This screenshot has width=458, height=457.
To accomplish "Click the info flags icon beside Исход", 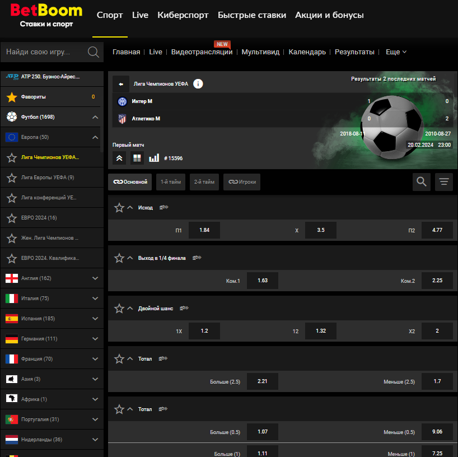I will (164, 207).
